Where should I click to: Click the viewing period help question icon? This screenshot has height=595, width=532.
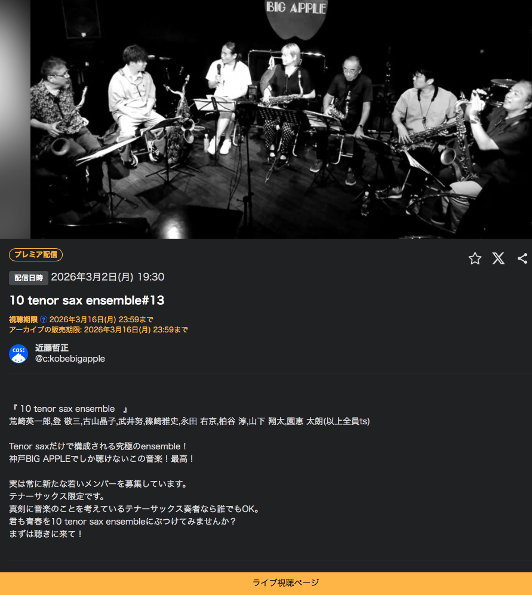tap(44, 319)
